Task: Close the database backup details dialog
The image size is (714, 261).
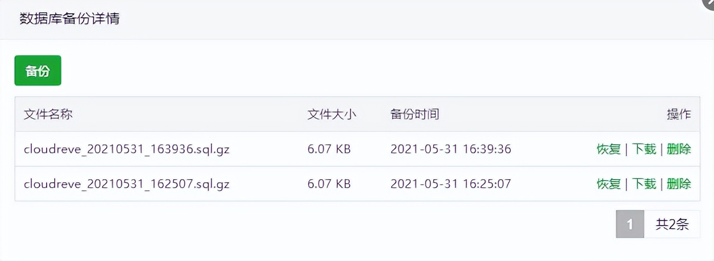Action: point(709,3)
